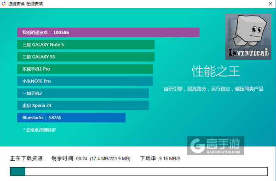Viewport: 276px width, 181px height.
Task: Select the 我的逍遥安卓 100586 score bar
Action: coord(108,32)
